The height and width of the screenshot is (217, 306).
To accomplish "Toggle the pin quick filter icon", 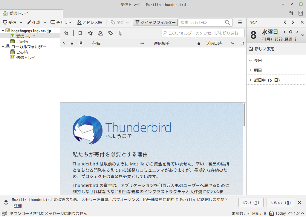I will coord(66,33).
